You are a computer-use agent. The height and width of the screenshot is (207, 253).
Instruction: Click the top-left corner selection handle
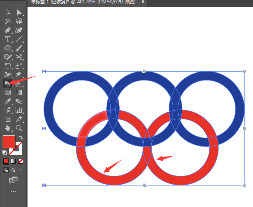44,71
